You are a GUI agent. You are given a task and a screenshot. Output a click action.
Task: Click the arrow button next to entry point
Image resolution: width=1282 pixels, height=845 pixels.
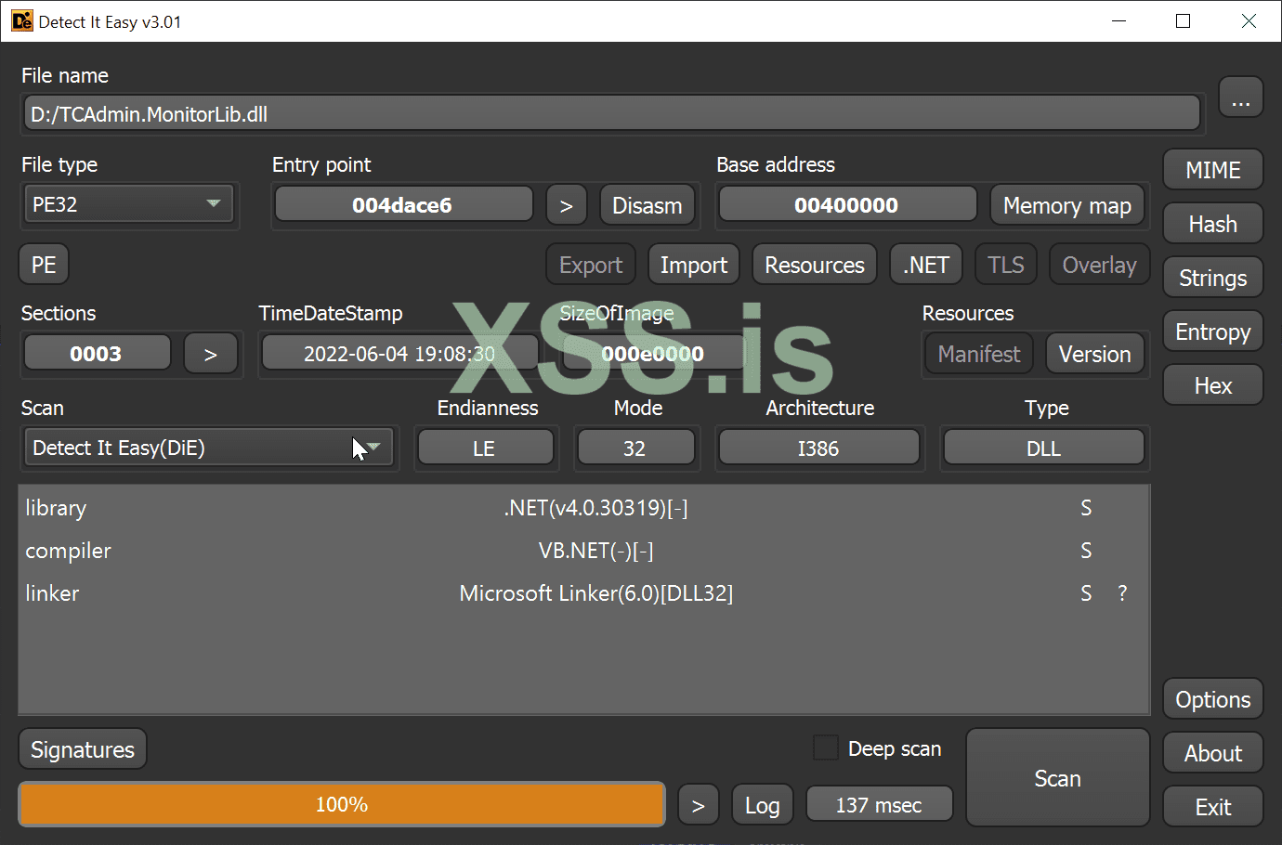[566, 204]
